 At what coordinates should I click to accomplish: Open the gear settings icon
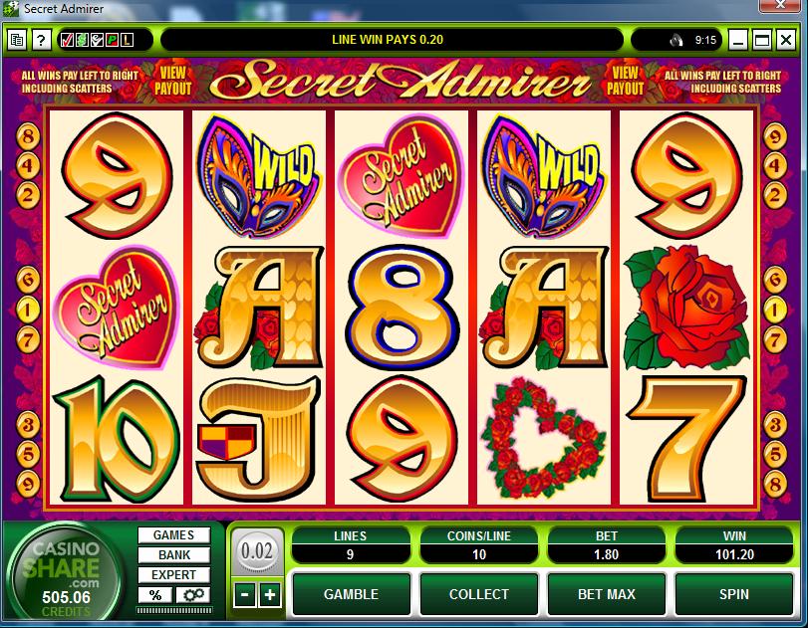(x=193, y=595)
